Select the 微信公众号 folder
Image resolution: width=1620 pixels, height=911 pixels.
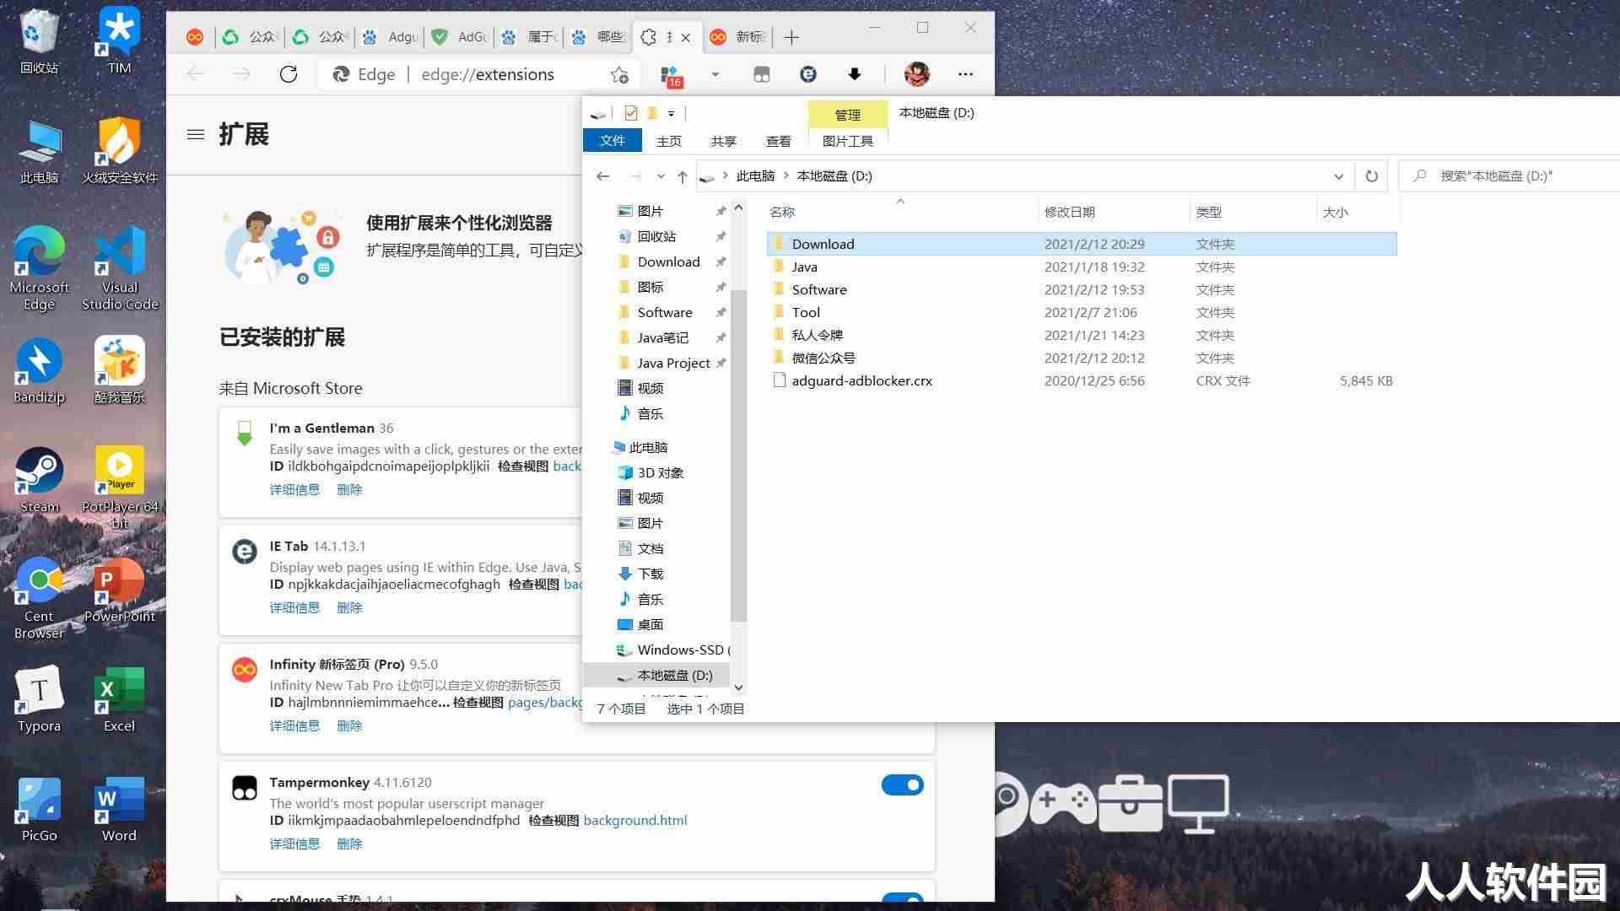[x=1082, y=358]
